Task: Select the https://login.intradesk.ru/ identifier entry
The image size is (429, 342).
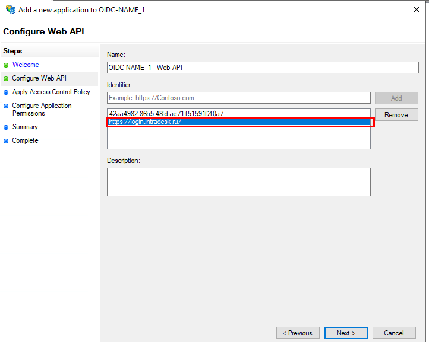Action: coord(239,122)
